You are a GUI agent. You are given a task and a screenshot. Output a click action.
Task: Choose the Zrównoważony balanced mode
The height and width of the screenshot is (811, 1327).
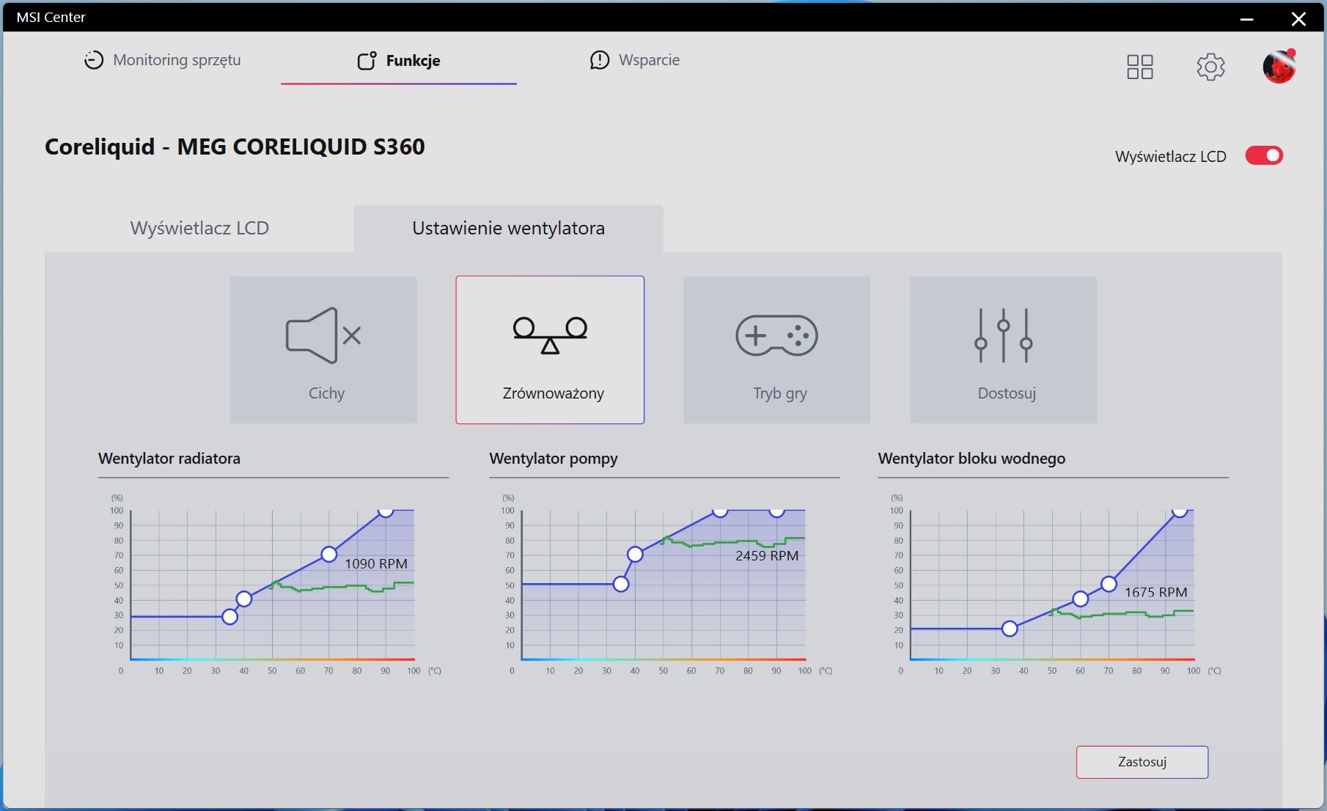550,349
